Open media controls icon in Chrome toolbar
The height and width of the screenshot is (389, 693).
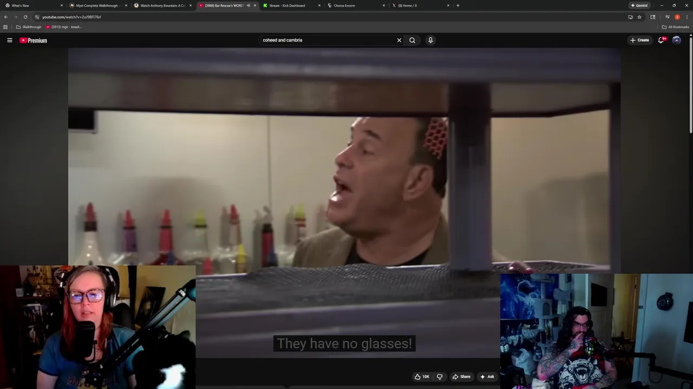click(667, 17)
